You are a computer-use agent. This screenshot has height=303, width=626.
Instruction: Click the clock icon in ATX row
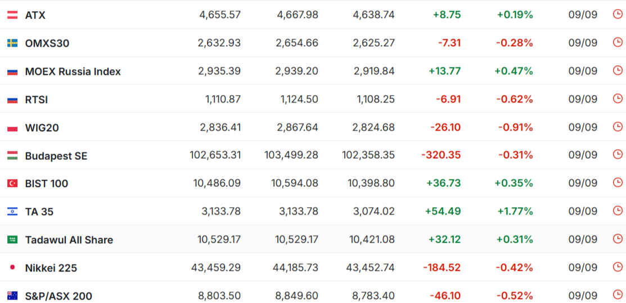coord(617,15)
